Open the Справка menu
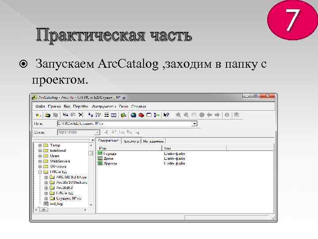Screen dimensions: 318x239 (x=139, y=106)
